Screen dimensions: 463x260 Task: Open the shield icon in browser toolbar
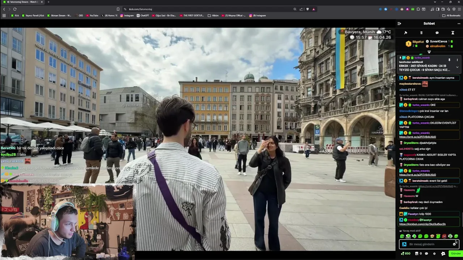(x=454, y=9)
